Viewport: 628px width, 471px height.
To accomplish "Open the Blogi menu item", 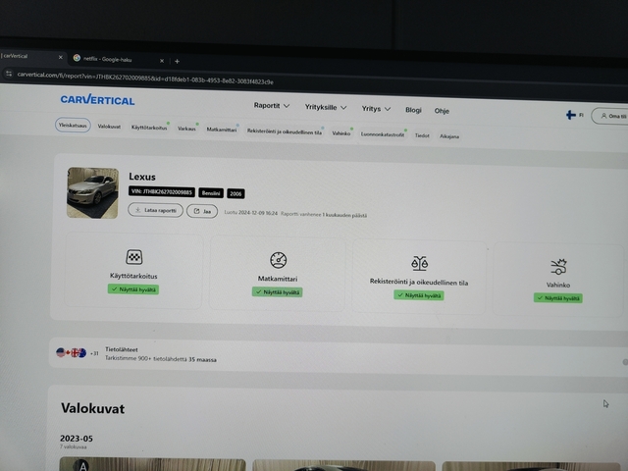I will pos(413,110).
